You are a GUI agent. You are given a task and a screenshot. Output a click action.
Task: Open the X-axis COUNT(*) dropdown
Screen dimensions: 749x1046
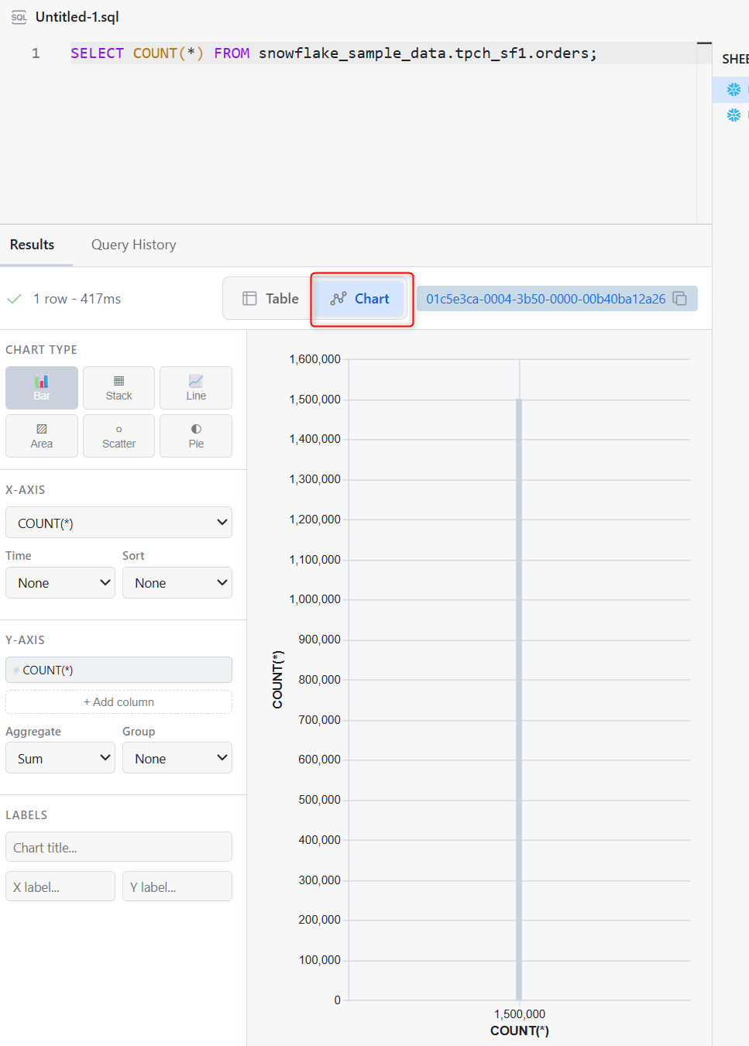tap(119, 523)
